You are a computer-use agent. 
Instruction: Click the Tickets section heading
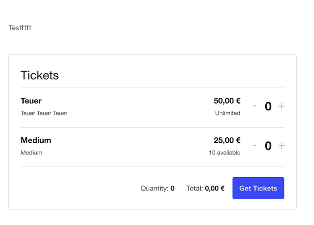(40, 75)
